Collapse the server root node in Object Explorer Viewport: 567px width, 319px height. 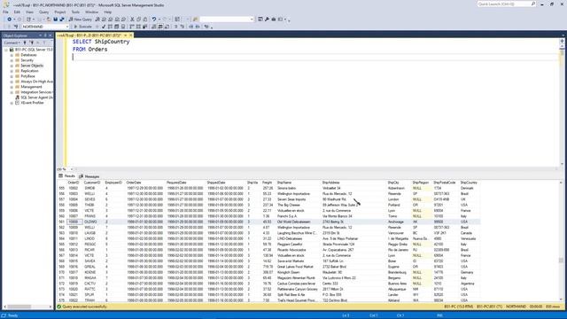coord(6,50)
